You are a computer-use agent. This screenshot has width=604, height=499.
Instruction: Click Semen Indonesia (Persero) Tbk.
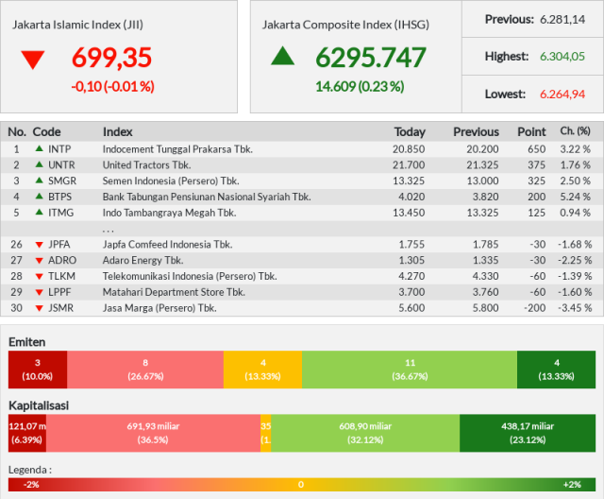(171, 181)
